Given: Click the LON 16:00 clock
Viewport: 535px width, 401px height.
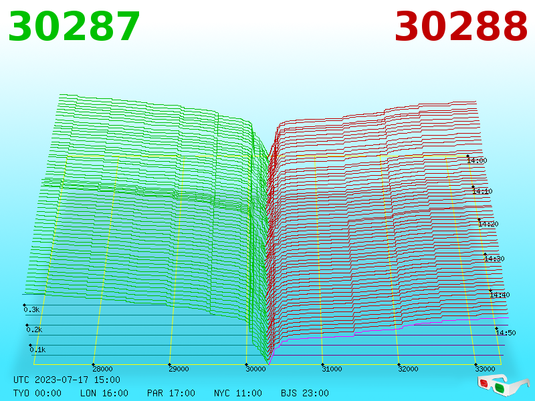Looking at the screenshot, I should pyautogui.click(x=104, y=393).
